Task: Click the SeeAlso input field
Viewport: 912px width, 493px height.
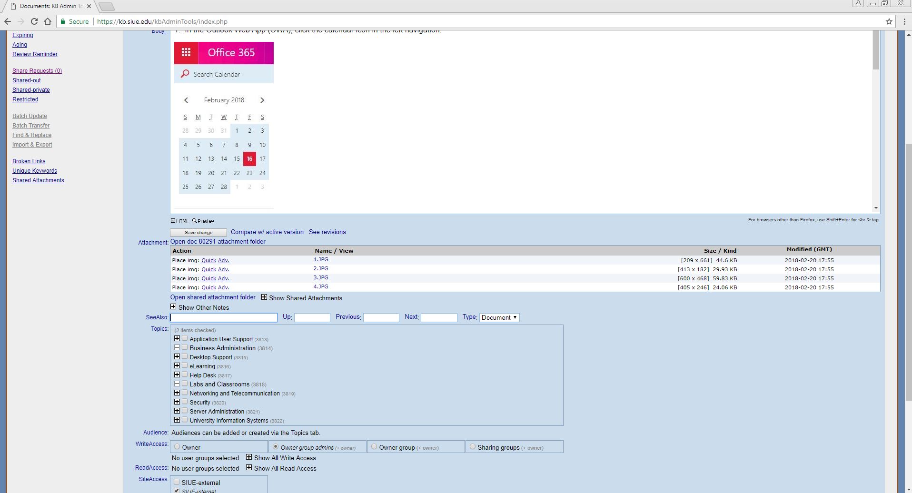Action: pos(224,317)
